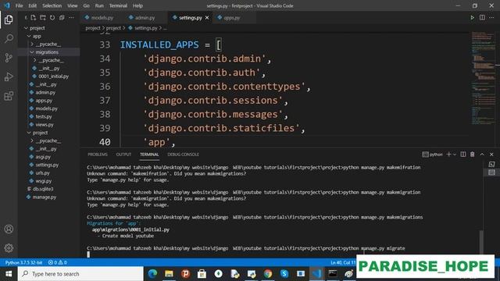
Task: Click the New File icon in Explorer
Action: point(33,17)
